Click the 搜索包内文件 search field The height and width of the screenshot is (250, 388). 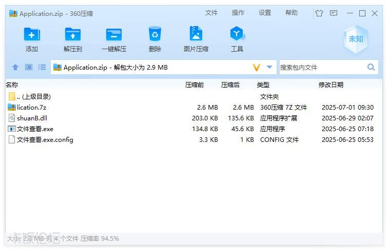pyautogui.click(x=321, y=67)
